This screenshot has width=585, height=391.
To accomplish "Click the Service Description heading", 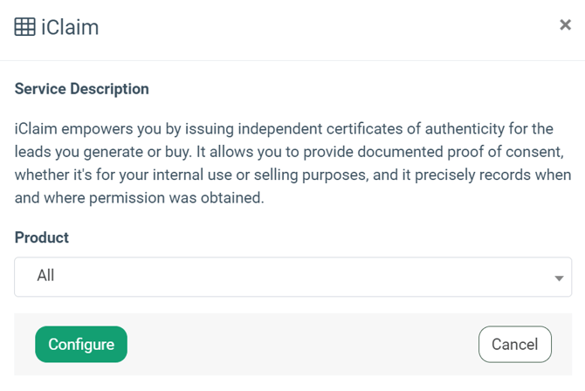I will click(82, 89).
